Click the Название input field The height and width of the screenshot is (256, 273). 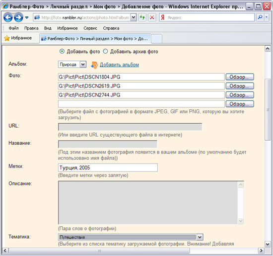107,144
